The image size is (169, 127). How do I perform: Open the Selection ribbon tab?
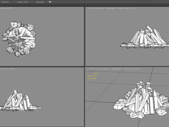(x=5, y=2)
